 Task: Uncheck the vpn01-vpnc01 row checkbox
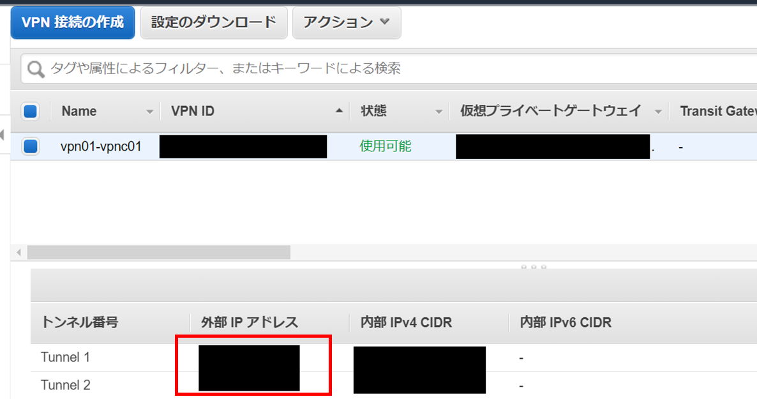(30, 147)
